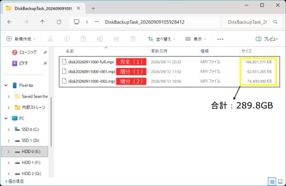
Task: Open the ビデオ quick access folder
Action: (x=23, y=63)
